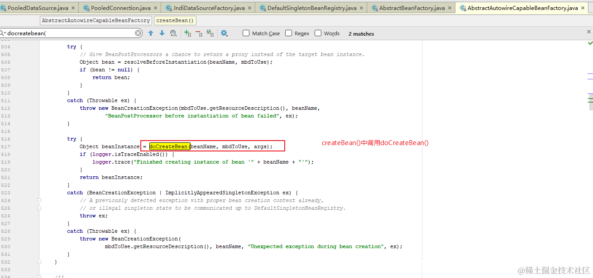The width and height of the screenshot is (593, 278).
Task: Open search history magnifier dropdown
Action: [x=3, y=33]
